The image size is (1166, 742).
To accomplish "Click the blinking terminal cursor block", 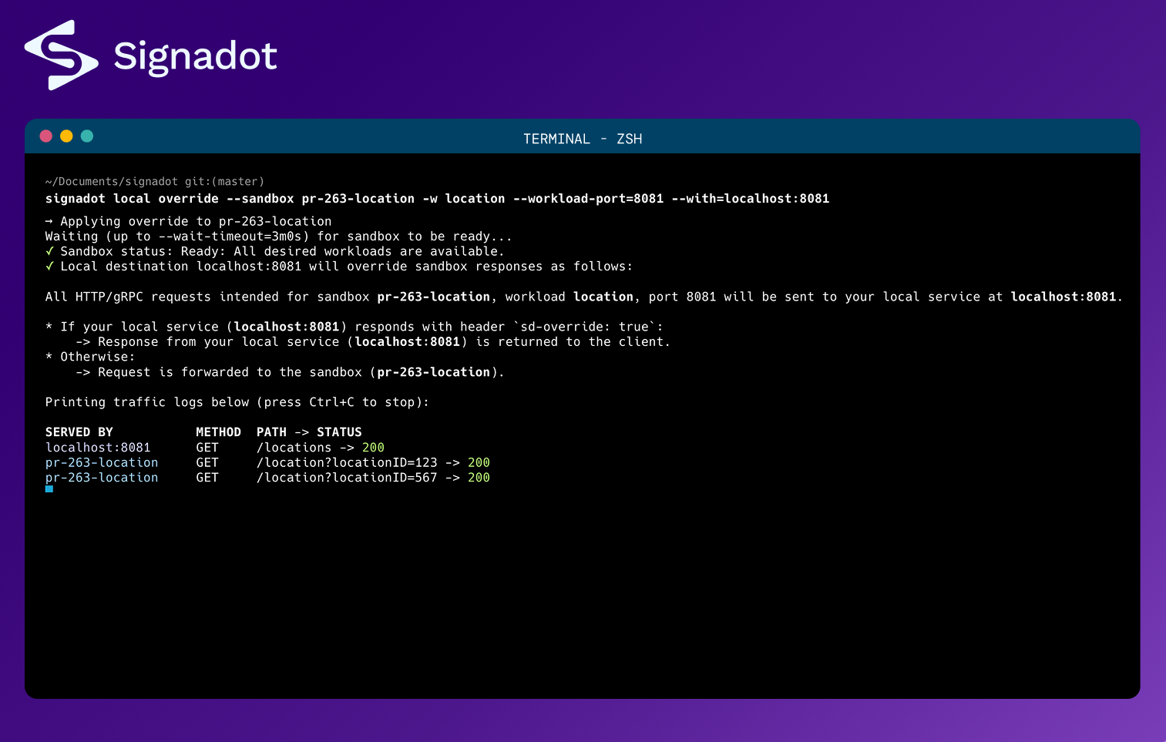I will click(x=49, y=489).
